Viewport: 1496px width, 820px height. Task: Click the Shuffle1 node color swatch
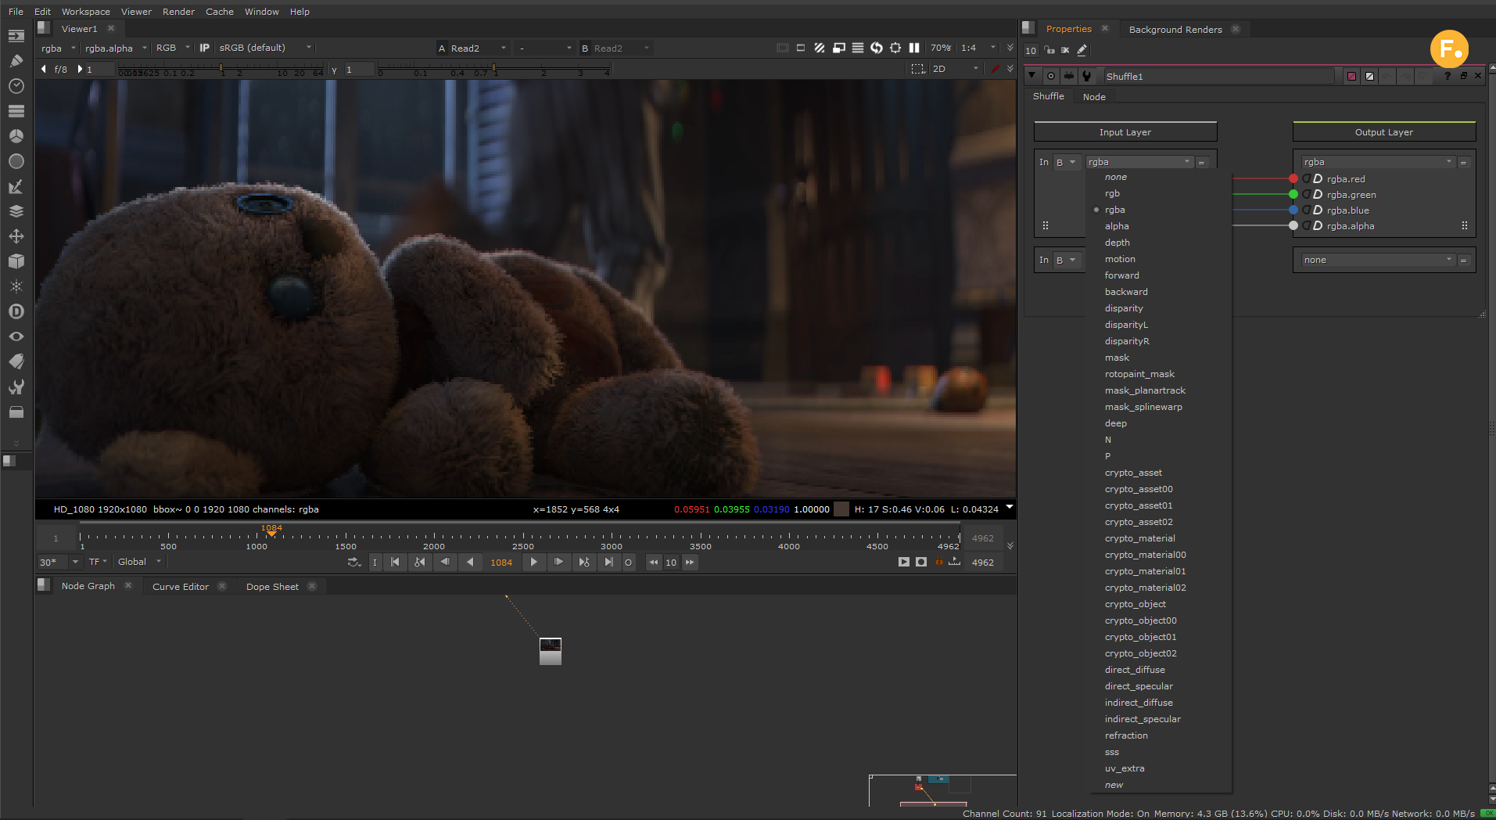point(1351,76)
